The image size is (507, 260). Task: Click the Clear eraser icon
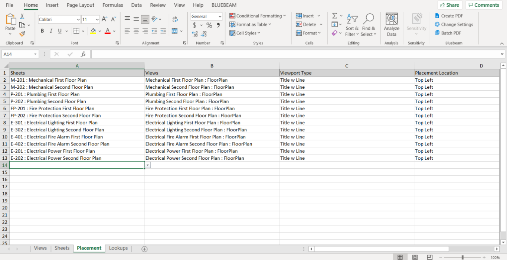pyautogui.click(x=334, y=33)
